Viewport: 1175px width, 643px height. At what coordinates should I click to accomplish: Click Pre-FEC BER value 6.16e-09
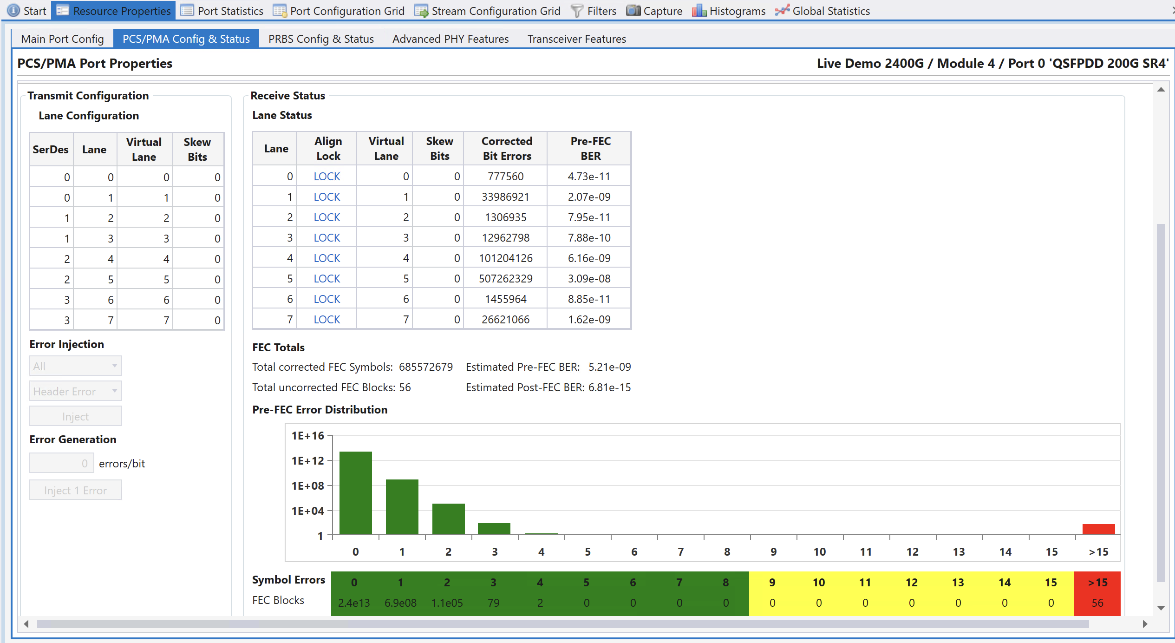pyautogui.click(x=589, y=258)
